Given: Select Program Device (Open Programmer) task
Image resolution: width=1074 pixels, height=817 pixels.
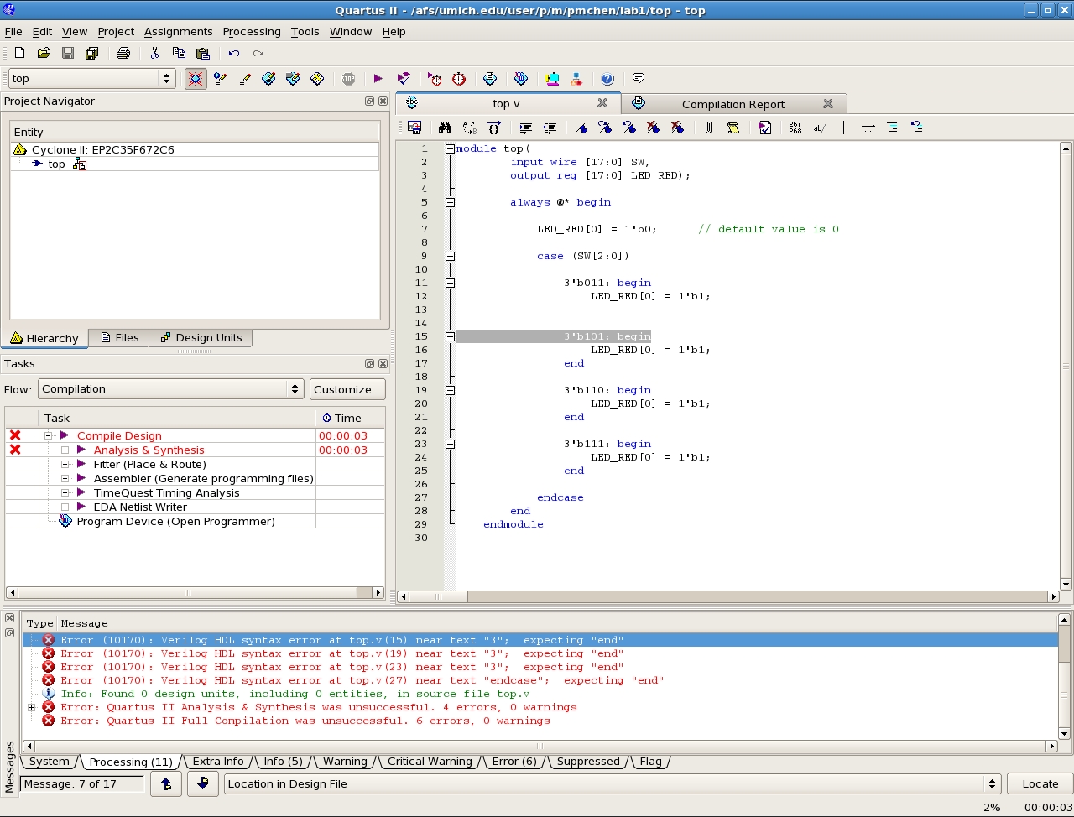Looking at the screenshot, I should (175, 521).
